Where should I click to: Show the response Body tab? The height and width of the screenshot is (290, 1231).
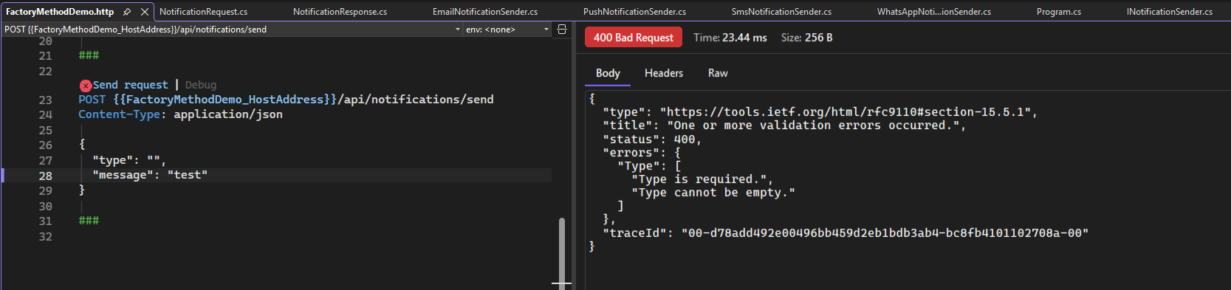click(x=608, y=73)
